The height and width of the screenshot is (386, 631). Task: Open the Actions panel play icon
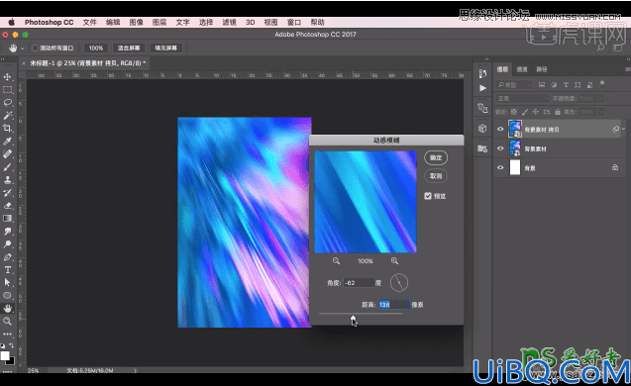click(482, 88)
